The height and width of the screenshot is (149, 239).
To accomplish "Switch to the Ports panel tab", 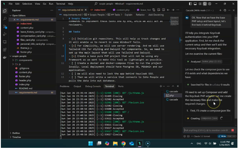I will [121, 86].
